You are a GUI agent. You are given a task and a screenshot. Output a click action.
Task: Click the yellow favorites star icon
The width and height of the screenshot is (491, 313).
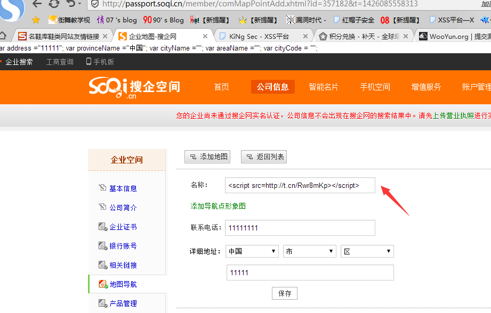tap(36, 20)
